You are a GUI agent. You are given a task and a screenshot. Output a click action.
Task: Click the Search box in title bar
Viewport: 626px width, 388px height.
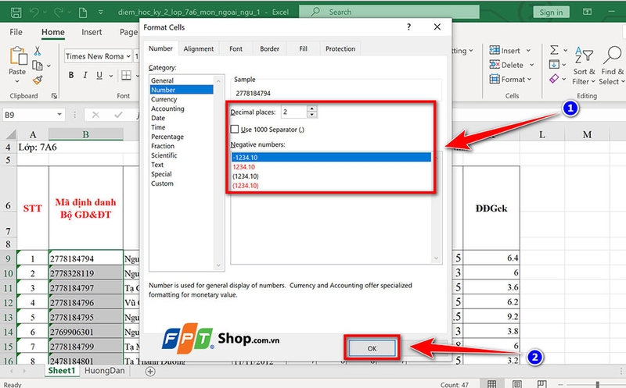click(389, 12)
